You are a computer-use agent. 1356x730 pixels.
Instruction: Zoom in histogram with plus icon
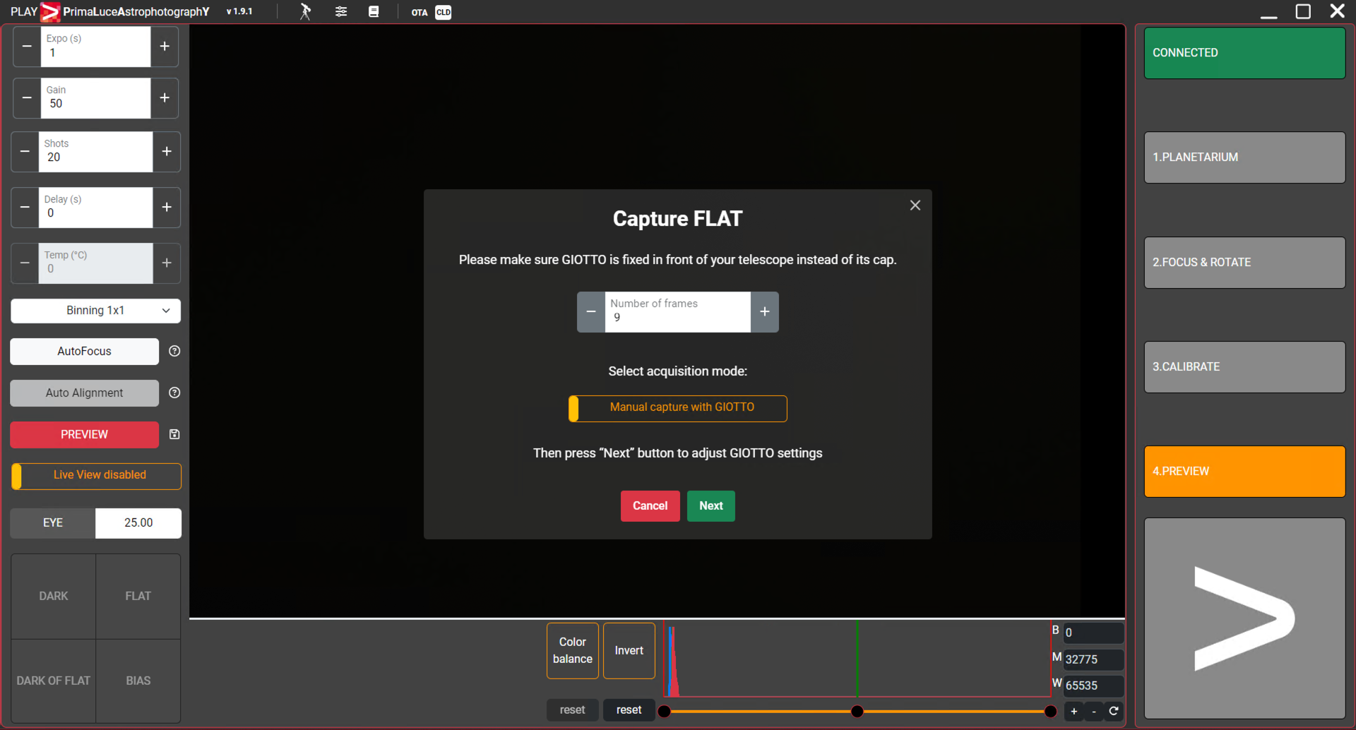pyautogui.click(x=1074, y=712)
